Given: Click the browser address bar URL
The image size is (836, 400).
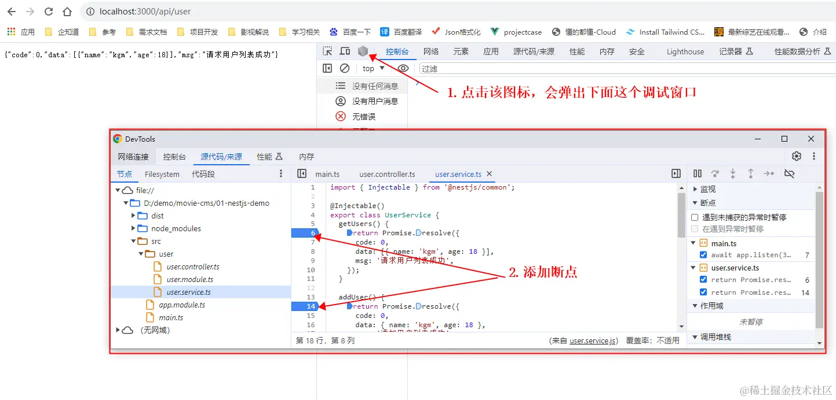Looking at the screenshot, I should point(145,12).
